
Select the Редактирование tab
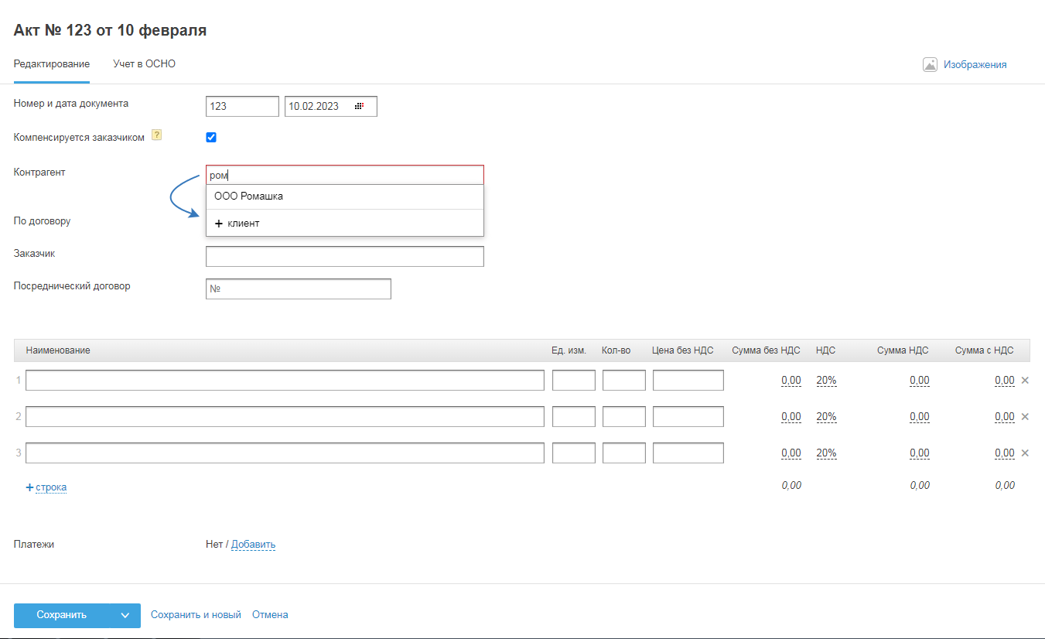tap(52, 64)
